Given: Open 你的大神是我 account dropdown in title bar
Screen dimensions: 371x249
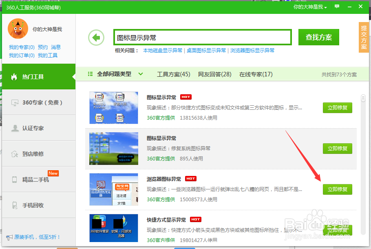Looking at the screenshot, I should click(x=310, y=7).
